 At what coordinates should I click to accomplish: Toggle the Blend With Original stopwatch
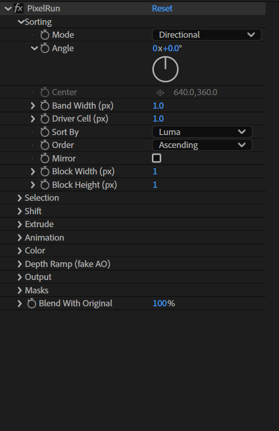click(x=32, y=303)
